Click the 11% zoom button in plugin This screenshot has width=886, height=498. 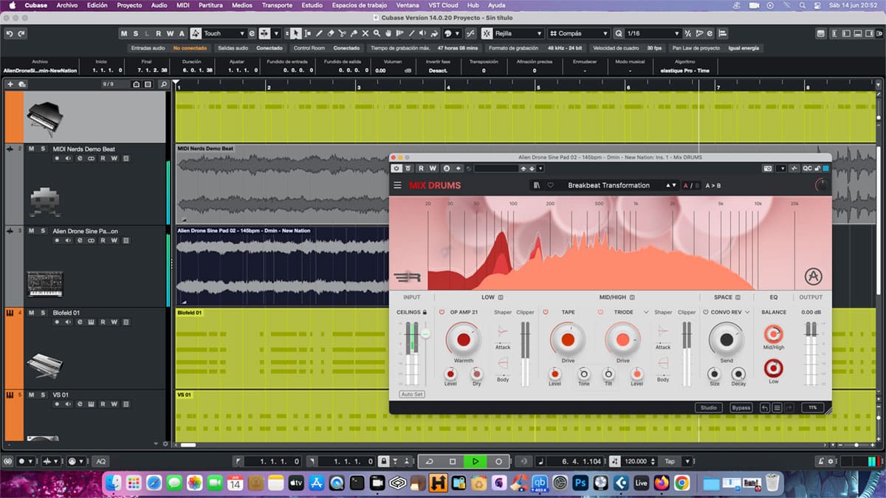tap(813, 407)
